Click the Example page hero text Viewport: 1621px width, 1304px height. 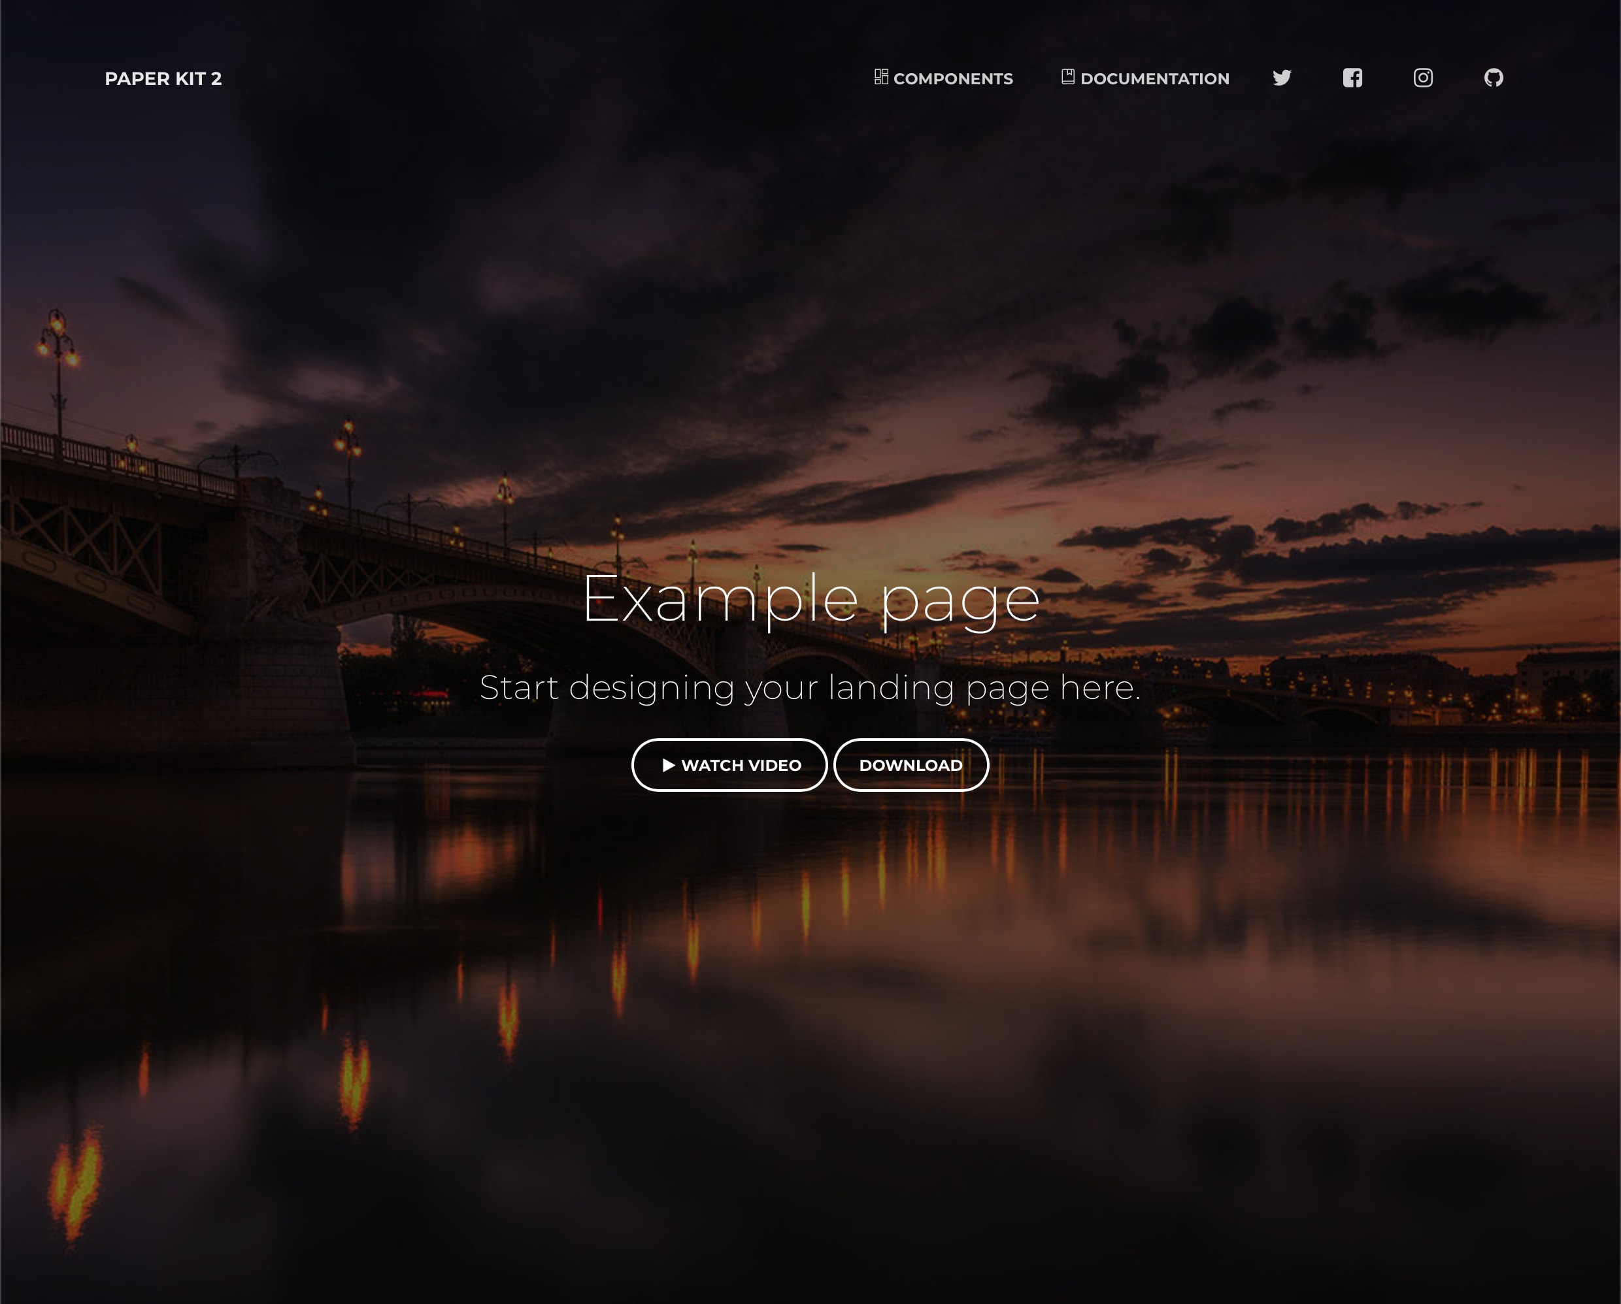(x=811, y=596)
